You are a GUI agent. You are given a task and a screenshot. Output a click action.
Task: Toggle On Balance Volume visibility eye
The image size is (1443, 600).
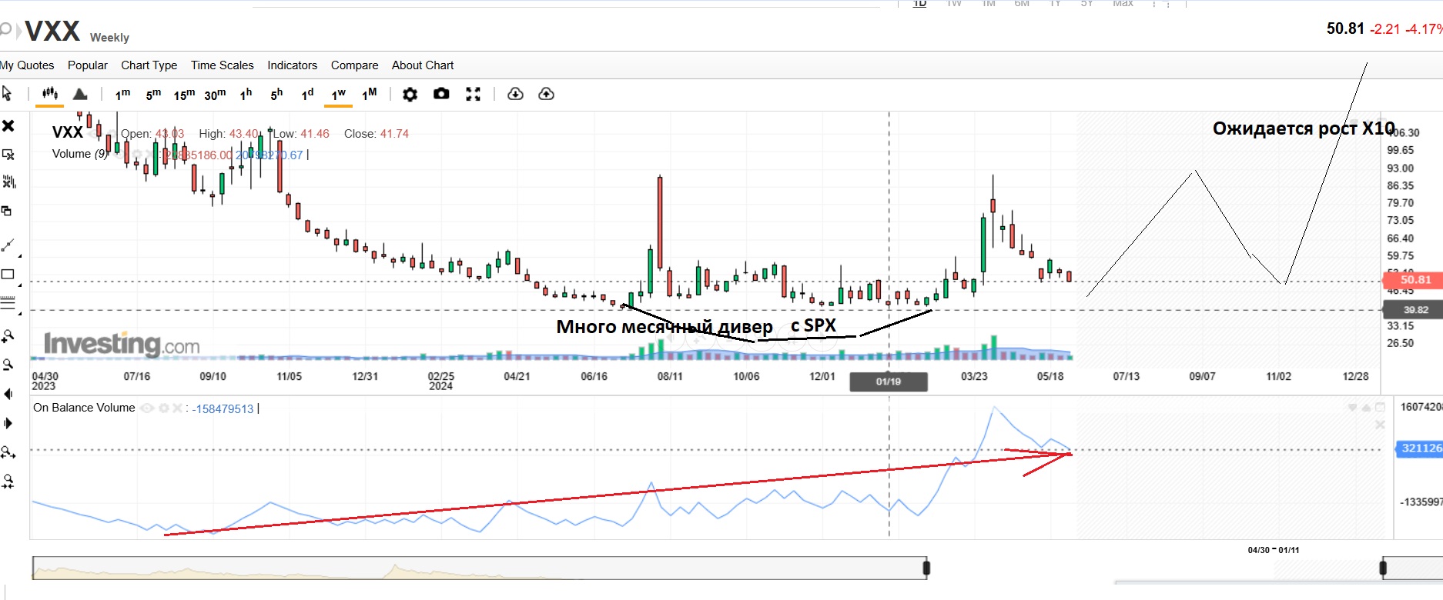coord(147,408)
